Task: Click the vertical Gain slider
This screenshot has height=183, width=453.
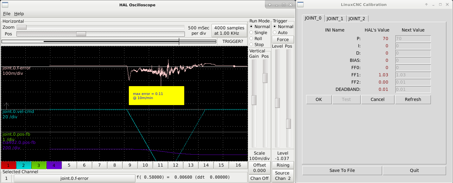Action: (x=254, y=103)
